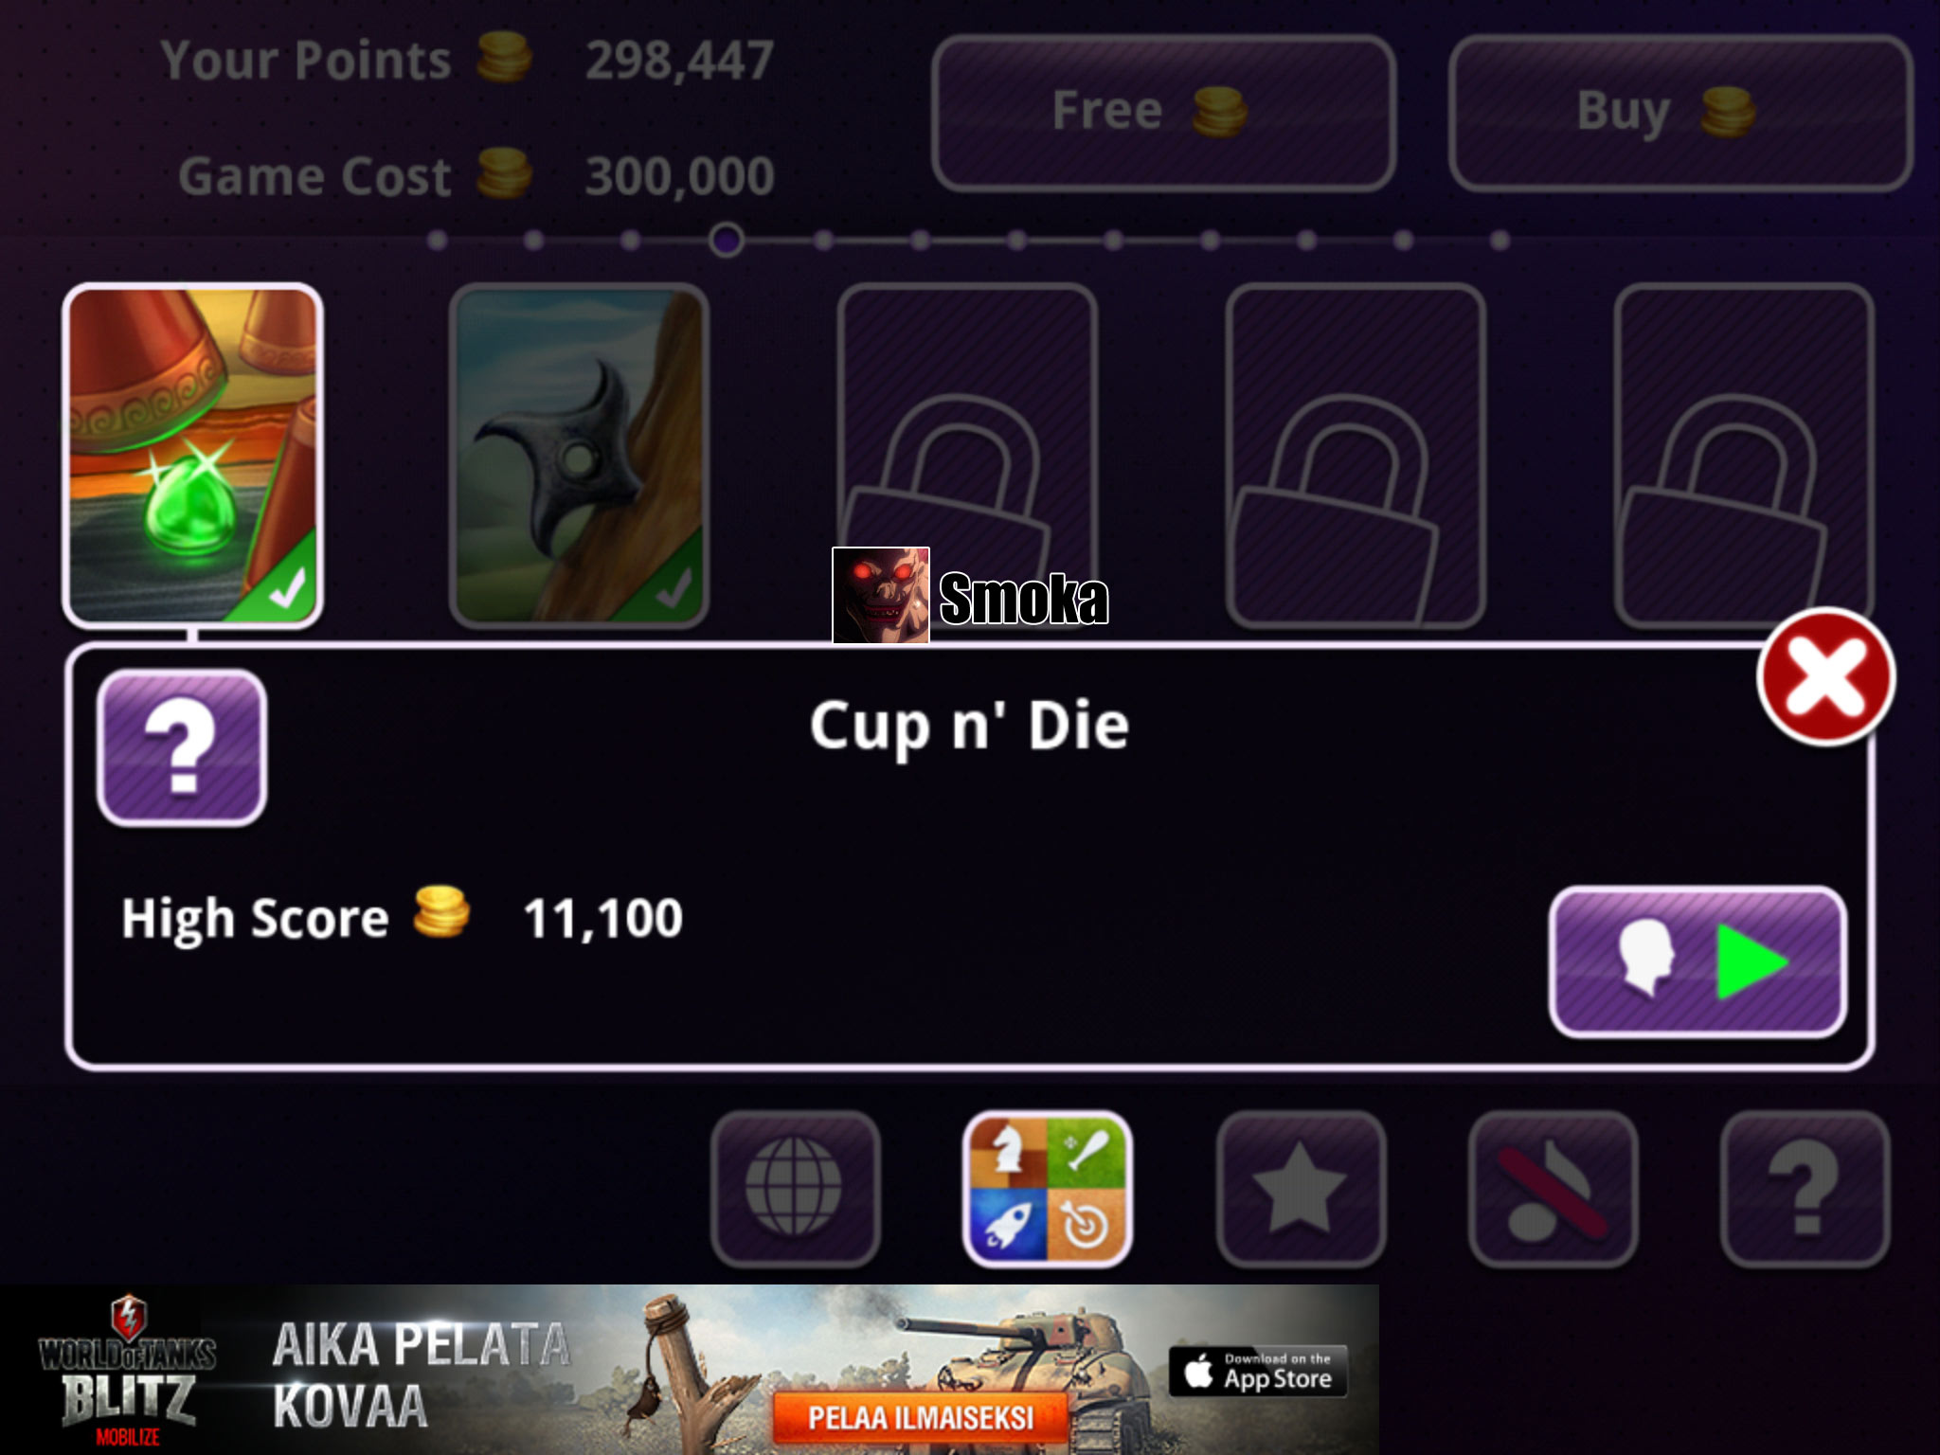Open the bottom-right question mark help icon

click(x=1805, y=1188)
